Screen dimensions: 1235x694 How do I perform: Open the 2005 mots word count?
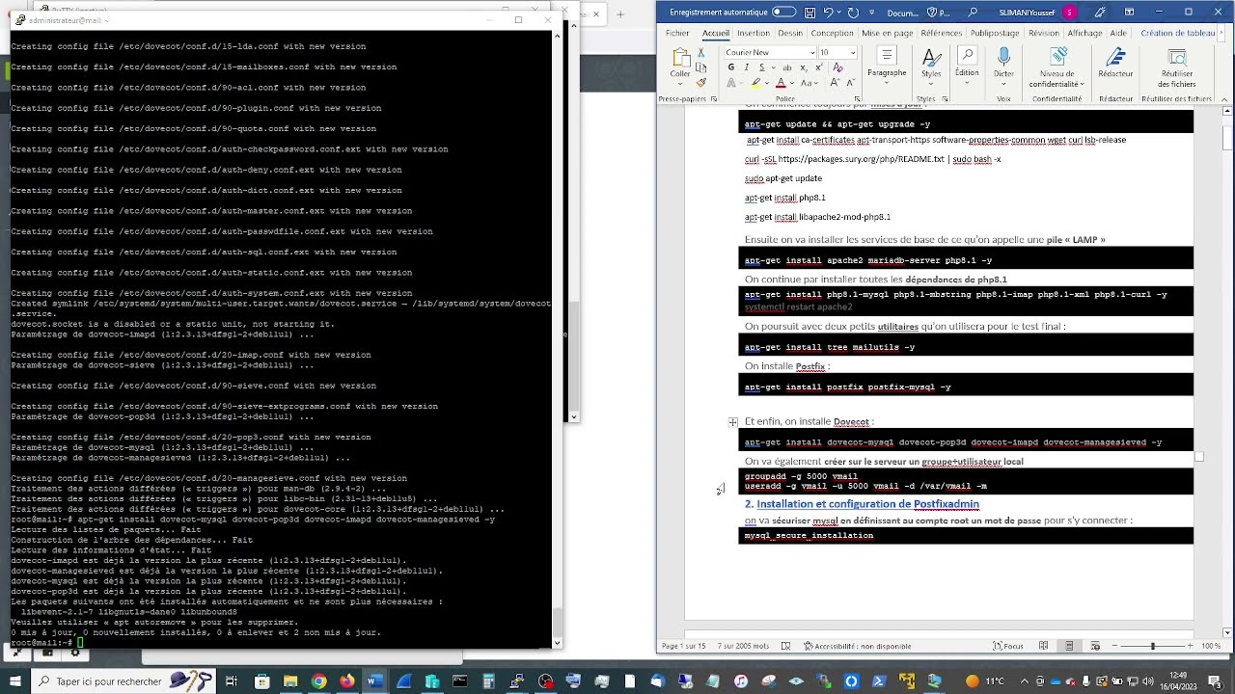(743, 646)
